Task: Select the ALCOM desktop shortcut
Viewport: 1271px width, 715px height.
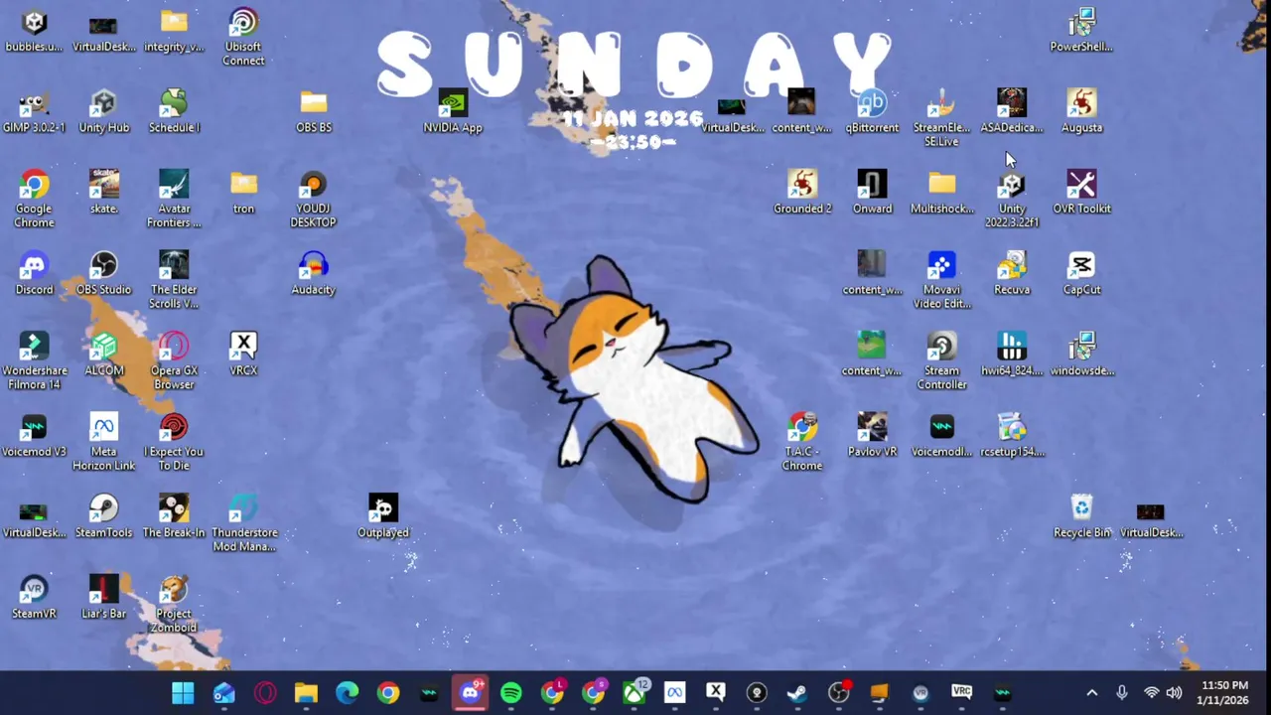Action: pos(104,355)
